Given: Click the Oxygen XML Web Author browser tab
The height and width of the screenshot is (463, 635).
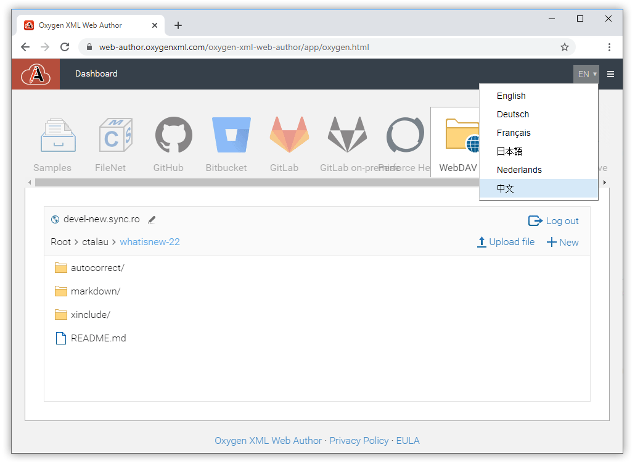Looking at the screenshot, I should pyautogui.click(x=91, y=25).
